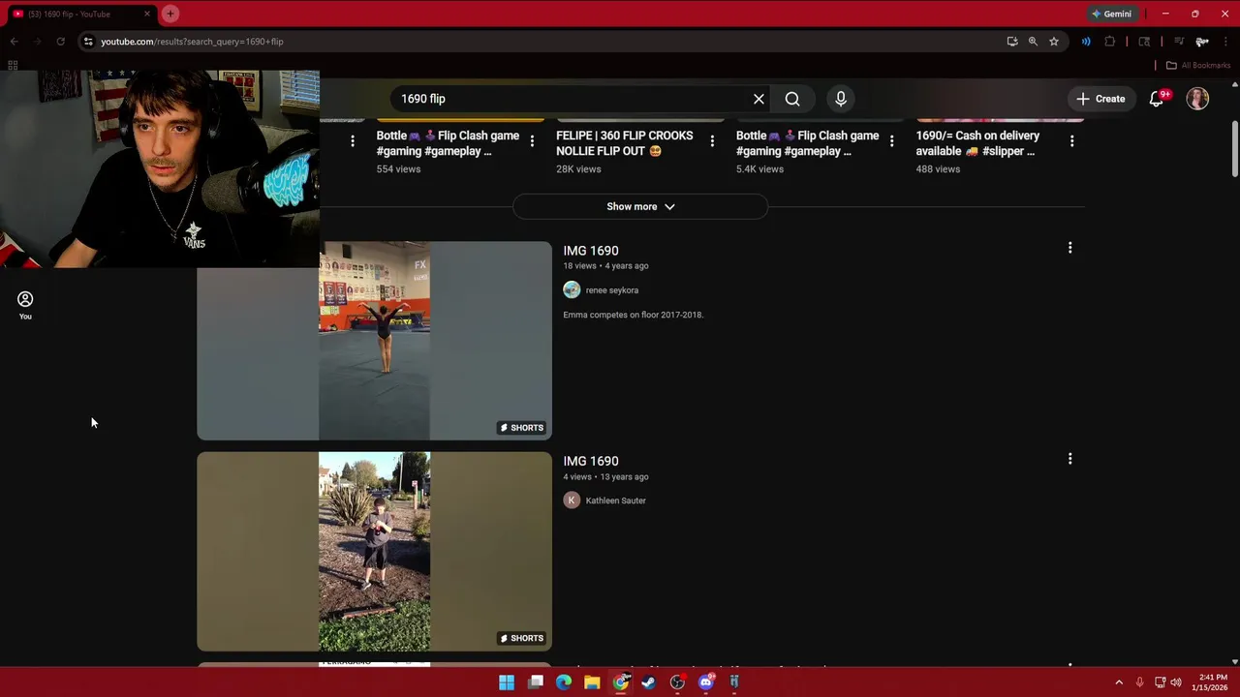
Task: Open the apps grid in bookmarks bar
Action: point(13,65)
